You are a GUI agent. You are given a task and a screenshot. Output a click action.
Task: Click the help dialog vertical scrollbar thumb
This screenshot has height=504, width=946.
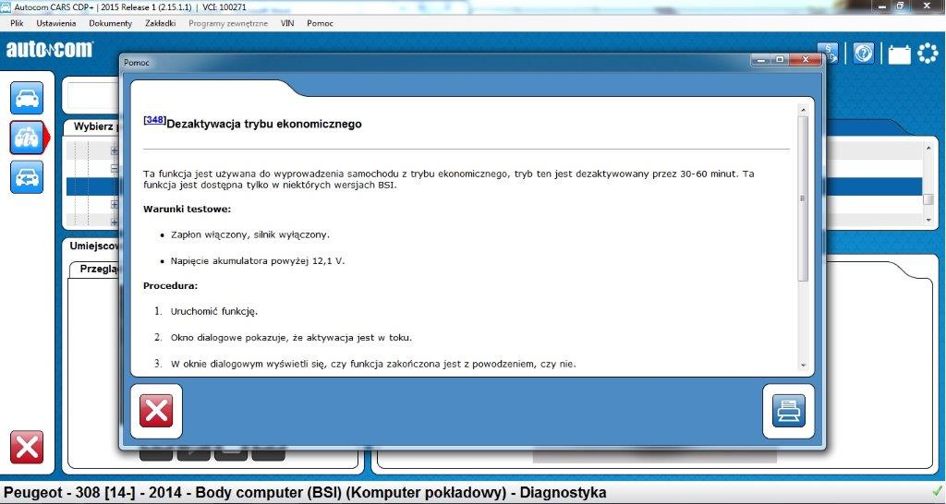[x=803, y=198]
